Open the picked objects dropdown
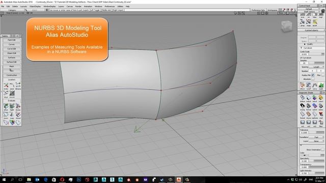The image size is (326, 183). click(312, 30)
